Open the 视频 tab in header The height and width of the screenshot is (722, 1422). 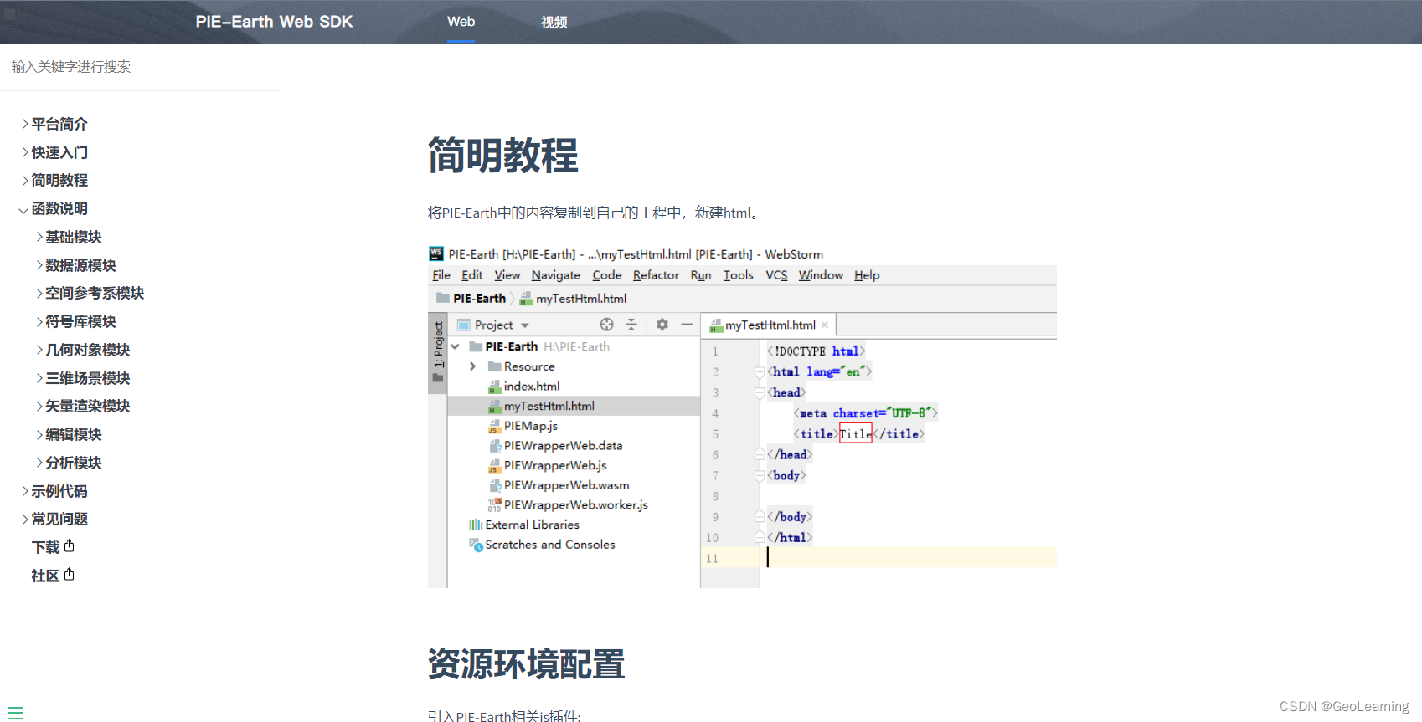click(554, 22)
